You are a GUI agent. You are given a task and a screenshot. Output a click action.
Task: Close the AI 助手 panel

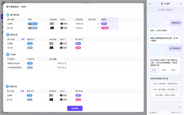[x=181, y=4]
